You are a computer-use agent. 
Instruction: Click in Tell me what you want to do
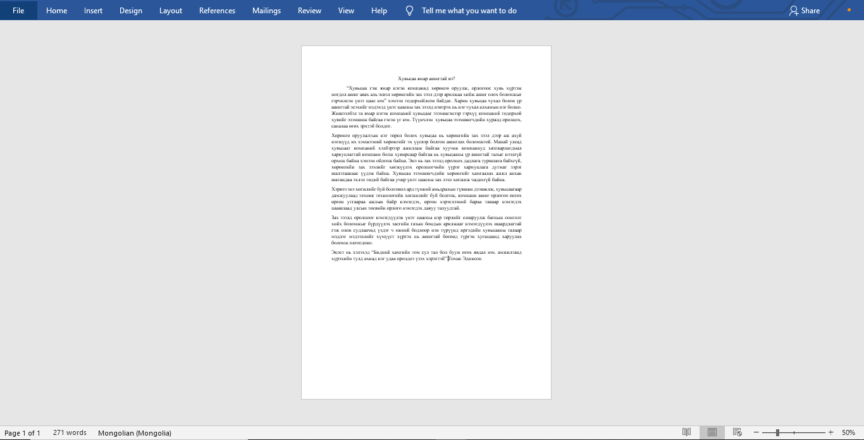[x=469, y=11]
